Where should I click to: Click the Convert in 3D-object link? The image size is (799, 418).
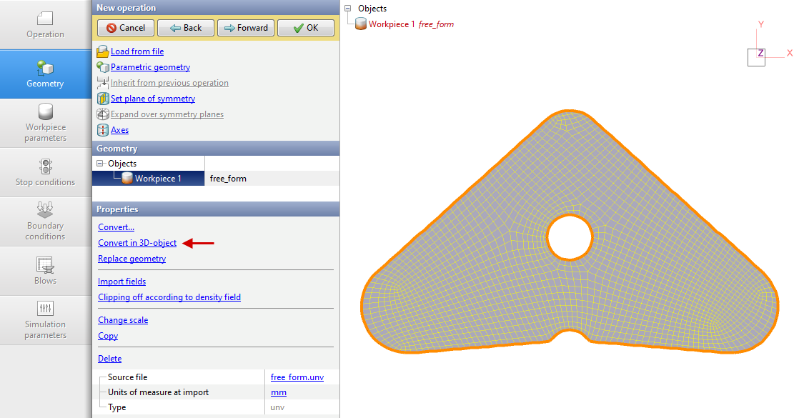[137, 243]
